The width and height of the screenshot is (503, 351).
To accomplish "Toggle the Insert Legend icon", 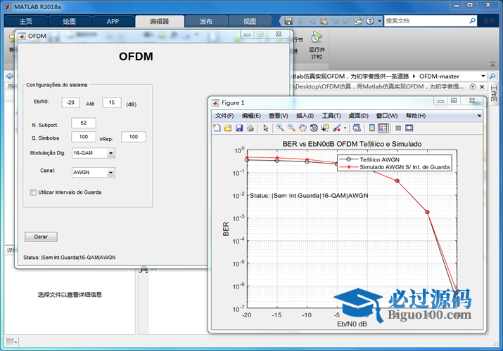I will coord(383,128).
